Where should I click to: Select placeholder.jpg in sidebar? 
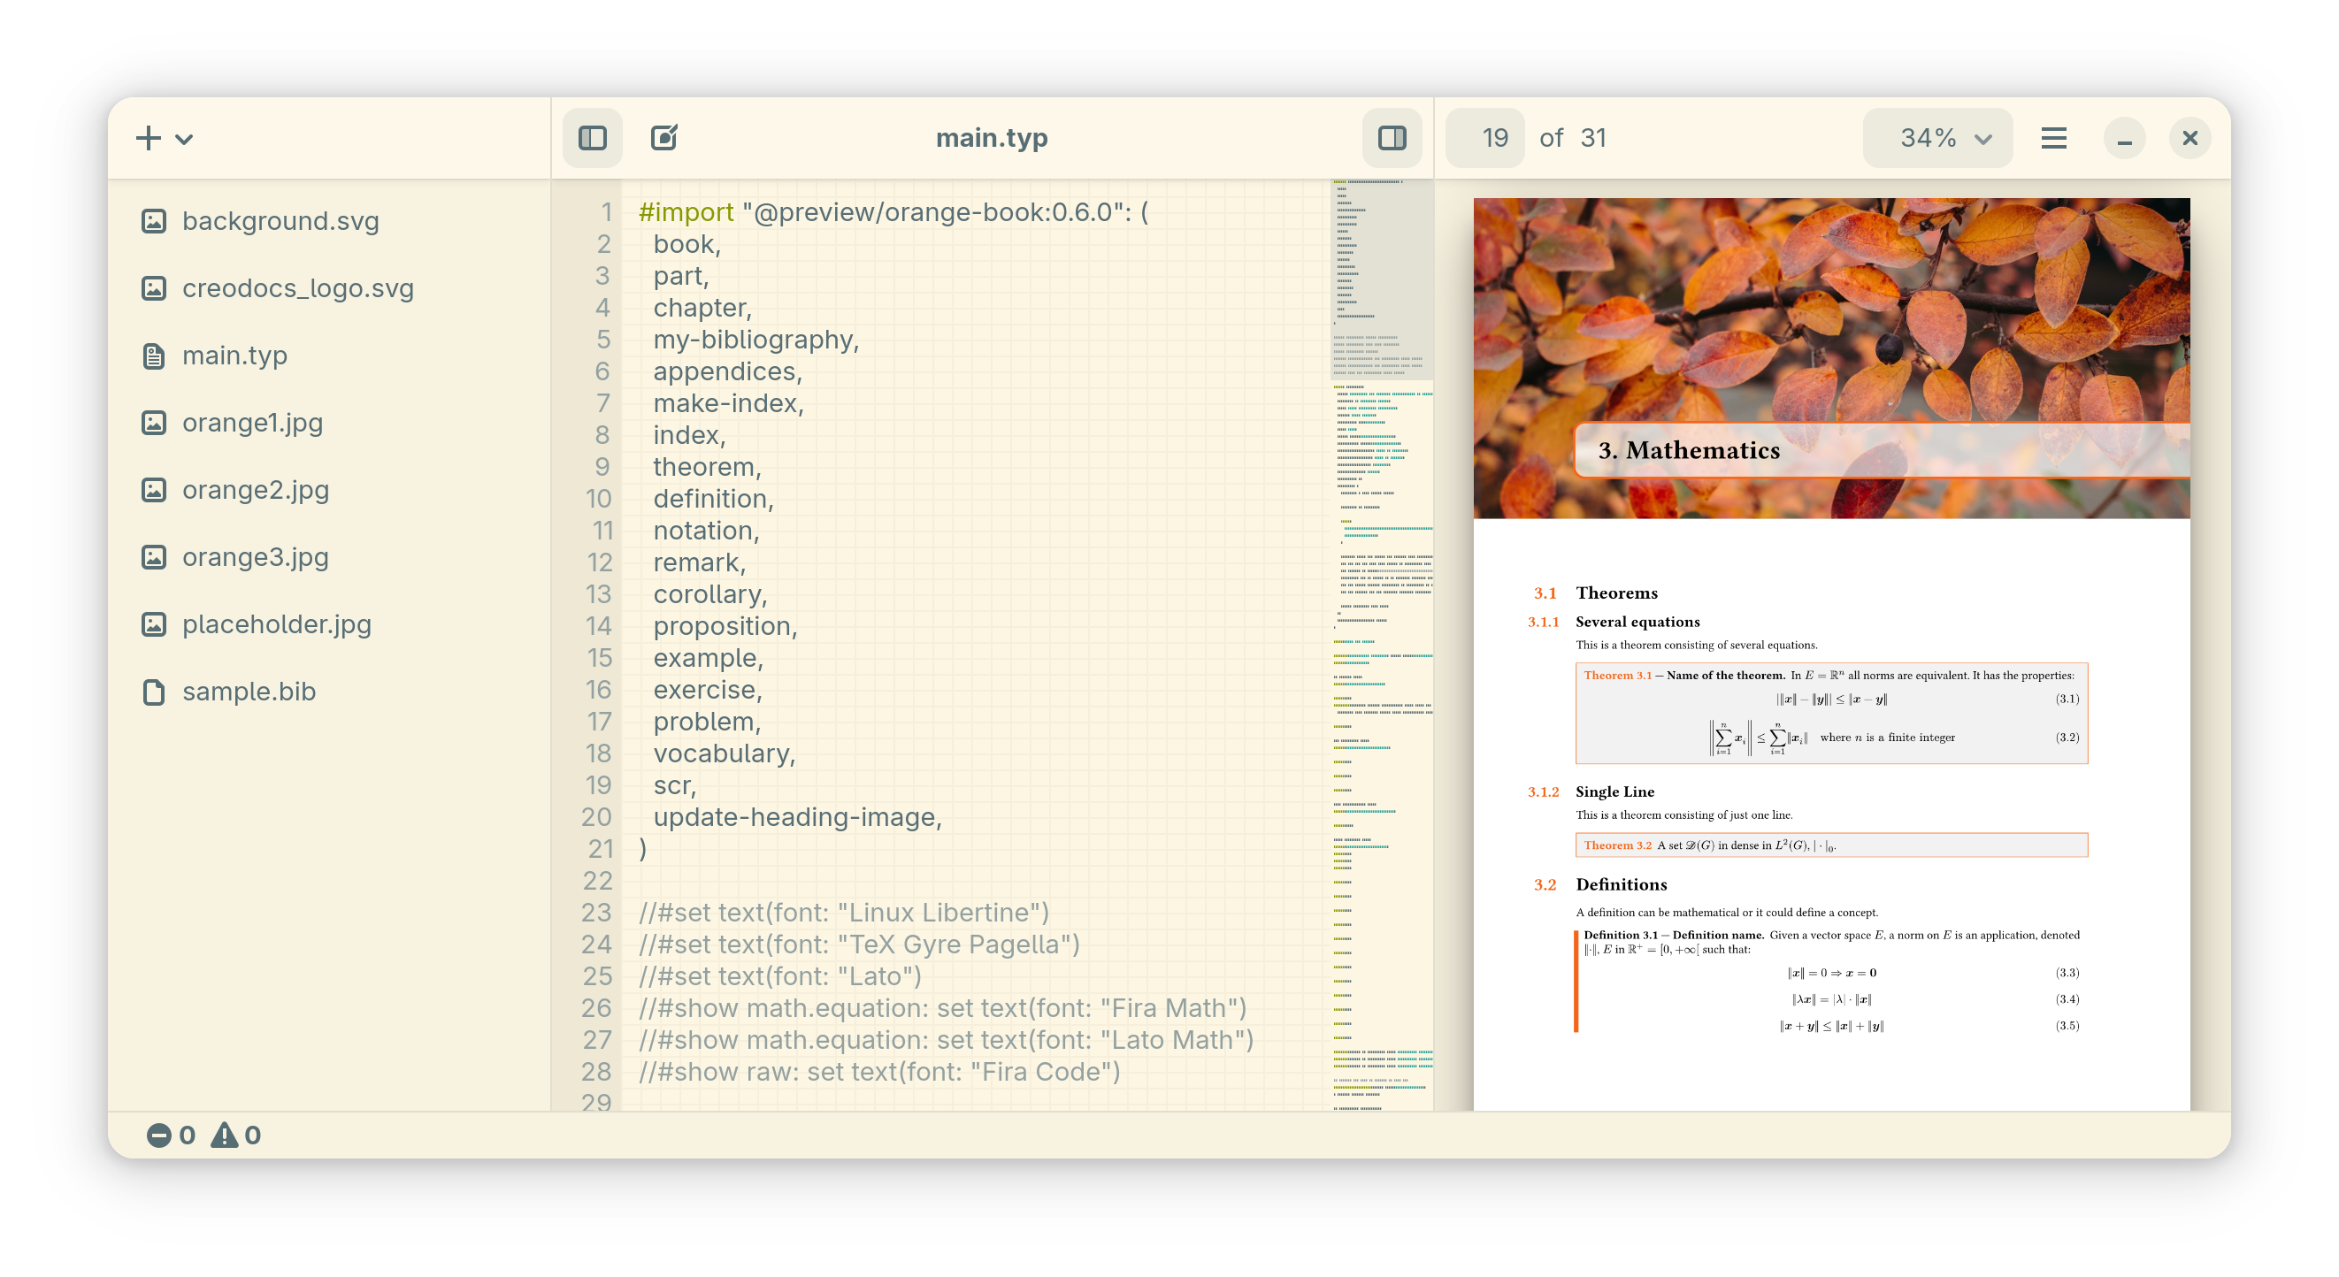276,623
